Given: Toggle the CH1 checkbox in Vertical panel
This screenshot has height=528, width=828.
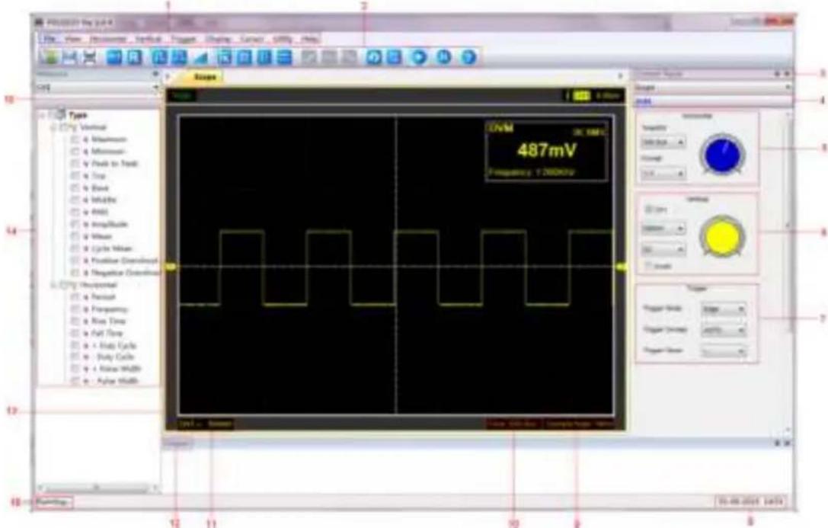Looking at the screenshot, I should [x=648, y=210].
